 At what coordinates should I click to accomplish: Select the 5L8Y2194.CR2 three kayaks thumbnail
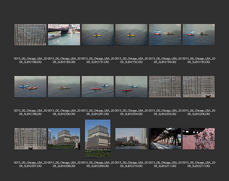click(165, 35)
